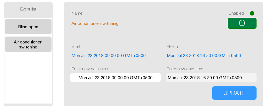Click the blue Start date value
269x111 pixels.
click(109, 56)
